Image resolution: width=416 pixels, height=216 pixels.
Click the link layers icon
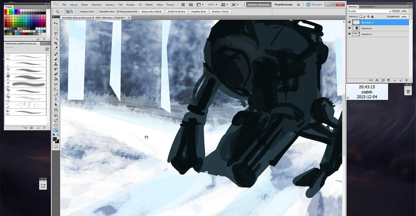pyautogui.click(x=371, y=80)
